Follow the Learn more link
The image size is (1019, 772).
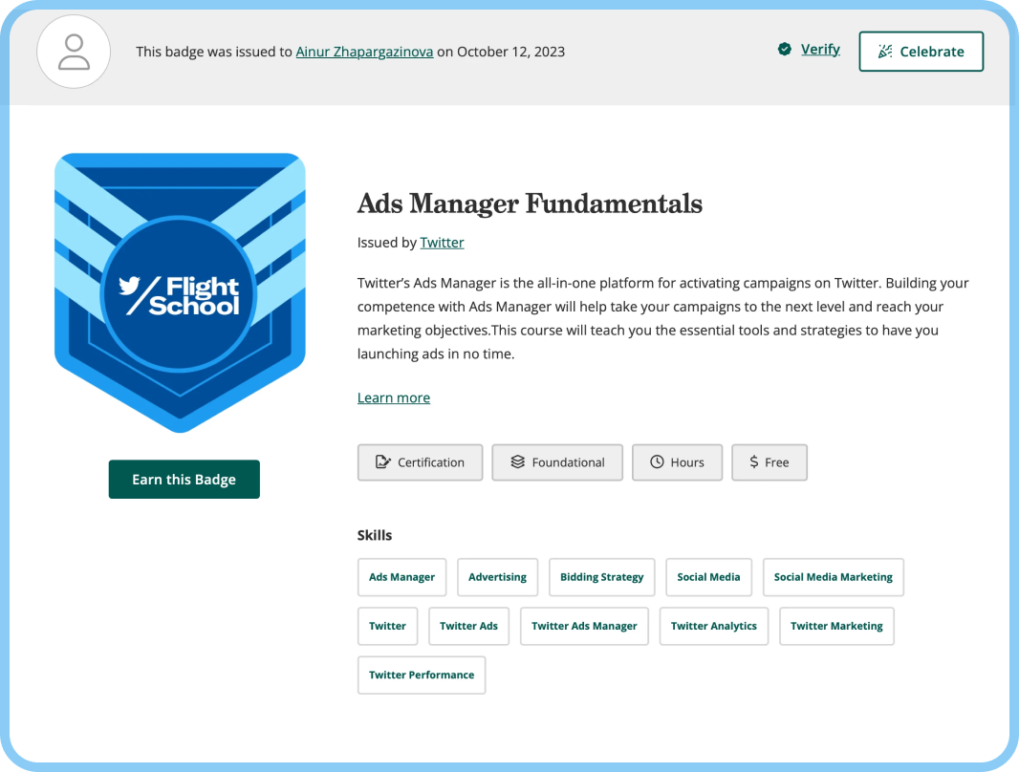tap(394, 397)
